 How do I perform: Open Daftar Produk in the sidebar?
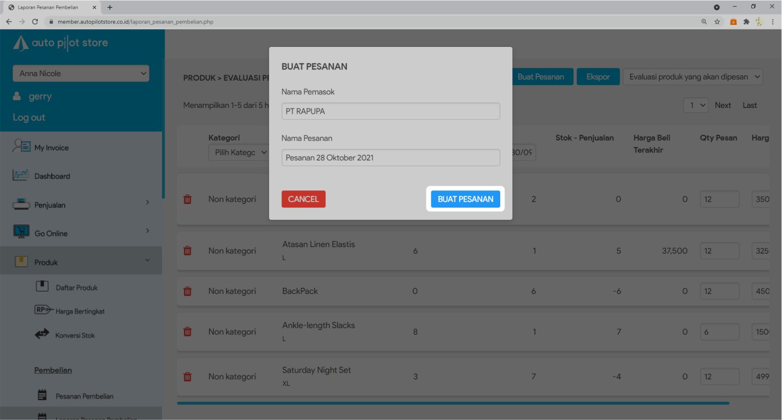[77, 288]
